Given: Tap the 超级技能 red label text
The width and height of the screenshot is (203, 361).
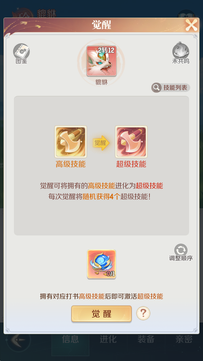Looking at the screenshot, I should pos(131,164).
